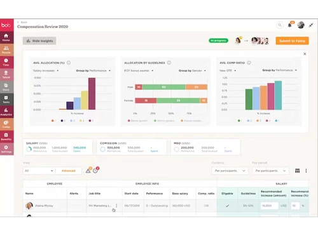The image size is (318, 238).
Task: Open the EOY bonus awards dropdown
Action: point(139,70)
